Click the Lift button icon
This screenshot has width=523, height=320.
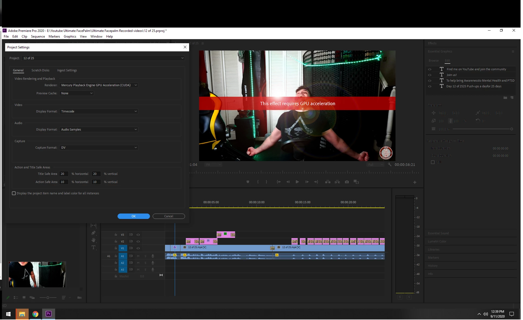pos(328,182)
